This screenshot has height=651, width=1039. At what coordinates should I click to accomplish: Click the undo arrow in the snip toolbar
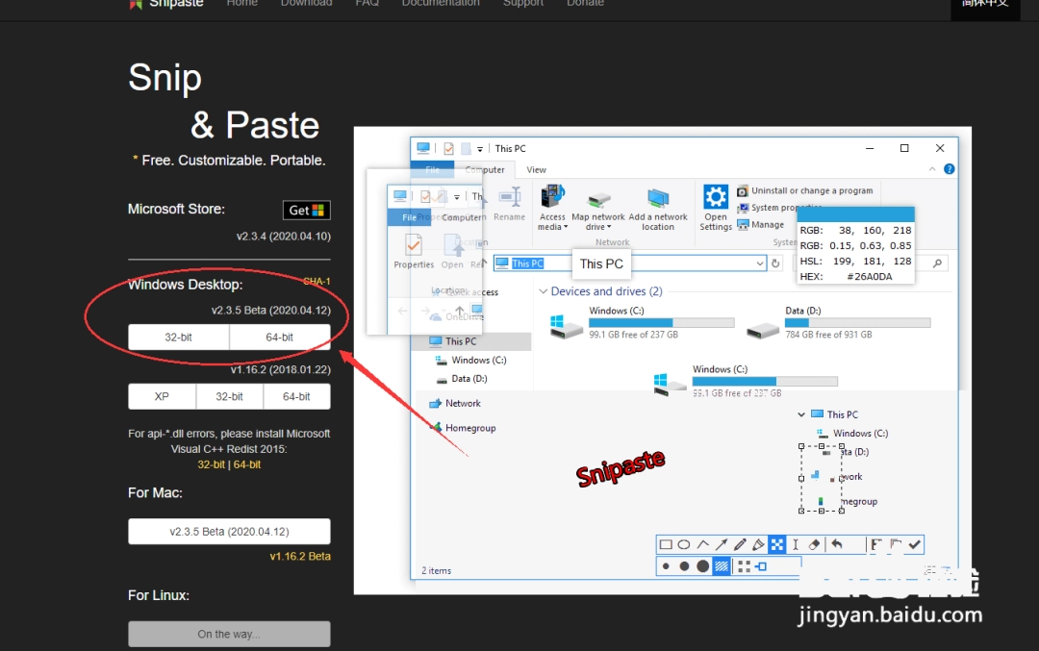point(837,544)
